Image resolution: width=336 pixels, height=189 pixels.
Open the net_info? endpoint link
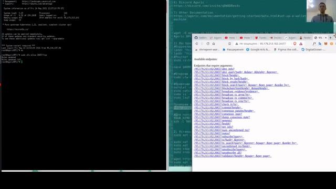click(214, 127)
